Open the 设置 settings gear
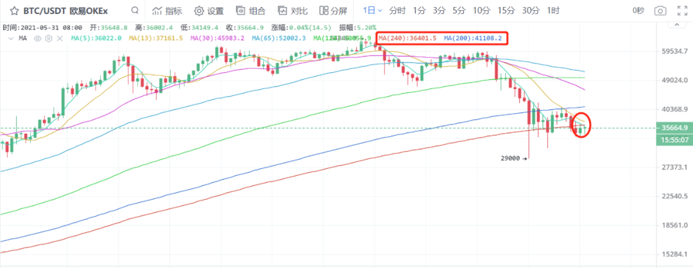 click(209, 11)
